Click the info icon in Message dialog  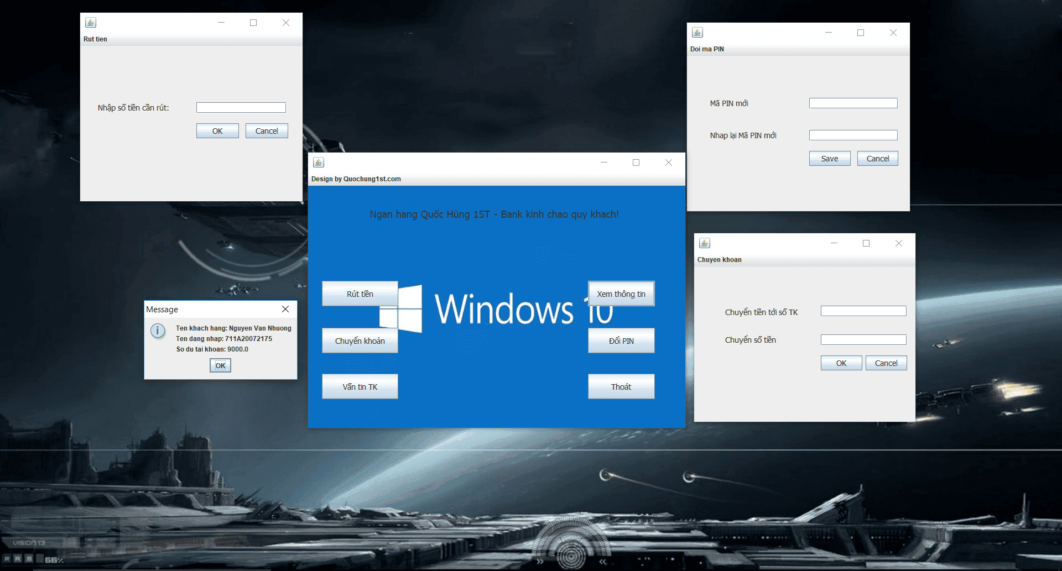click(158, 331)
